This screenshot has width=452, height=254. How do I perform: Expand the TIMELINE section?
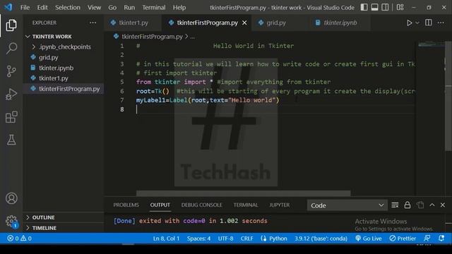[64, 228]
